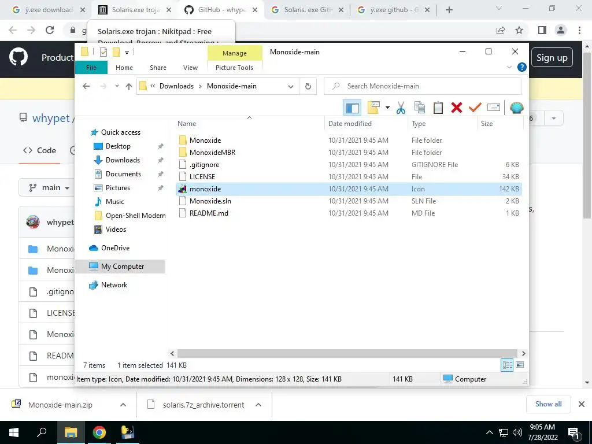Open the Home ribbon tab
Viewport: 592px width, 444px height.
tap(124, 68)
